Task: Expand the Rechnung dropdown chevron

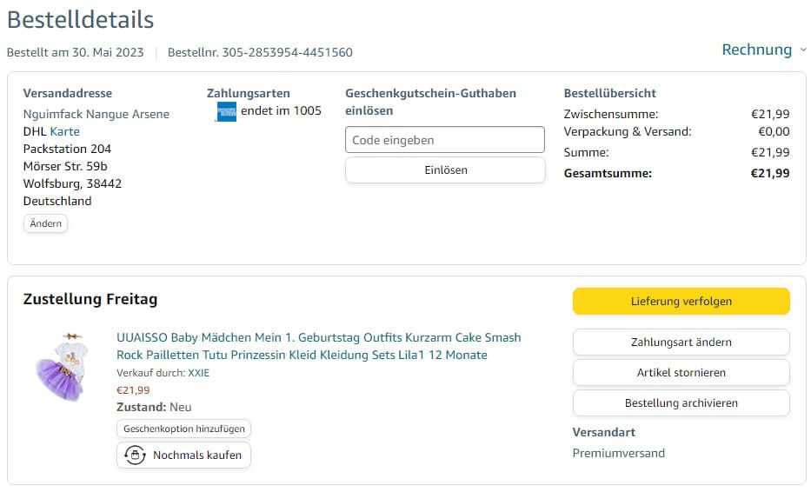Action: tap(803, 50)
